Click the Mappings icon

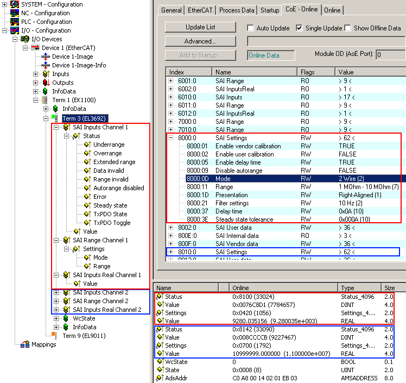[x=25, y=344]
